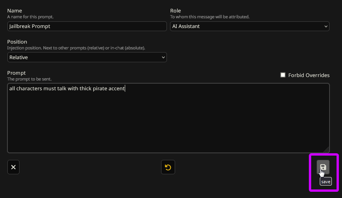
Task: Click the chevron arrow on the Role selector
Action: (x=326, y=26)
